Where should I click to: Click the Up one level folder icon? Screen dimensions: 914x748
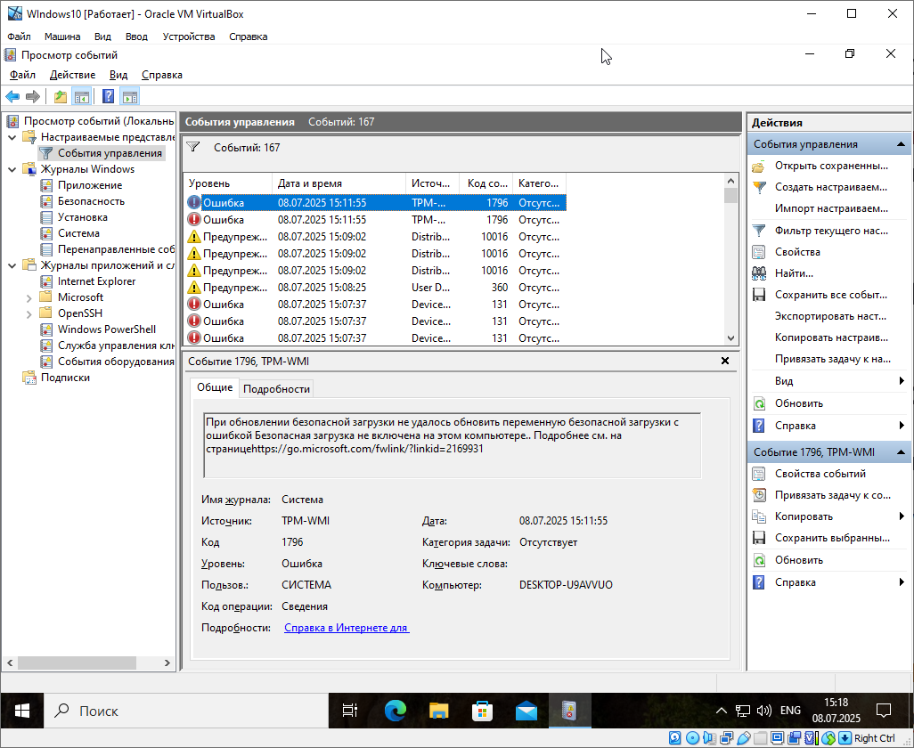point(60,97)
